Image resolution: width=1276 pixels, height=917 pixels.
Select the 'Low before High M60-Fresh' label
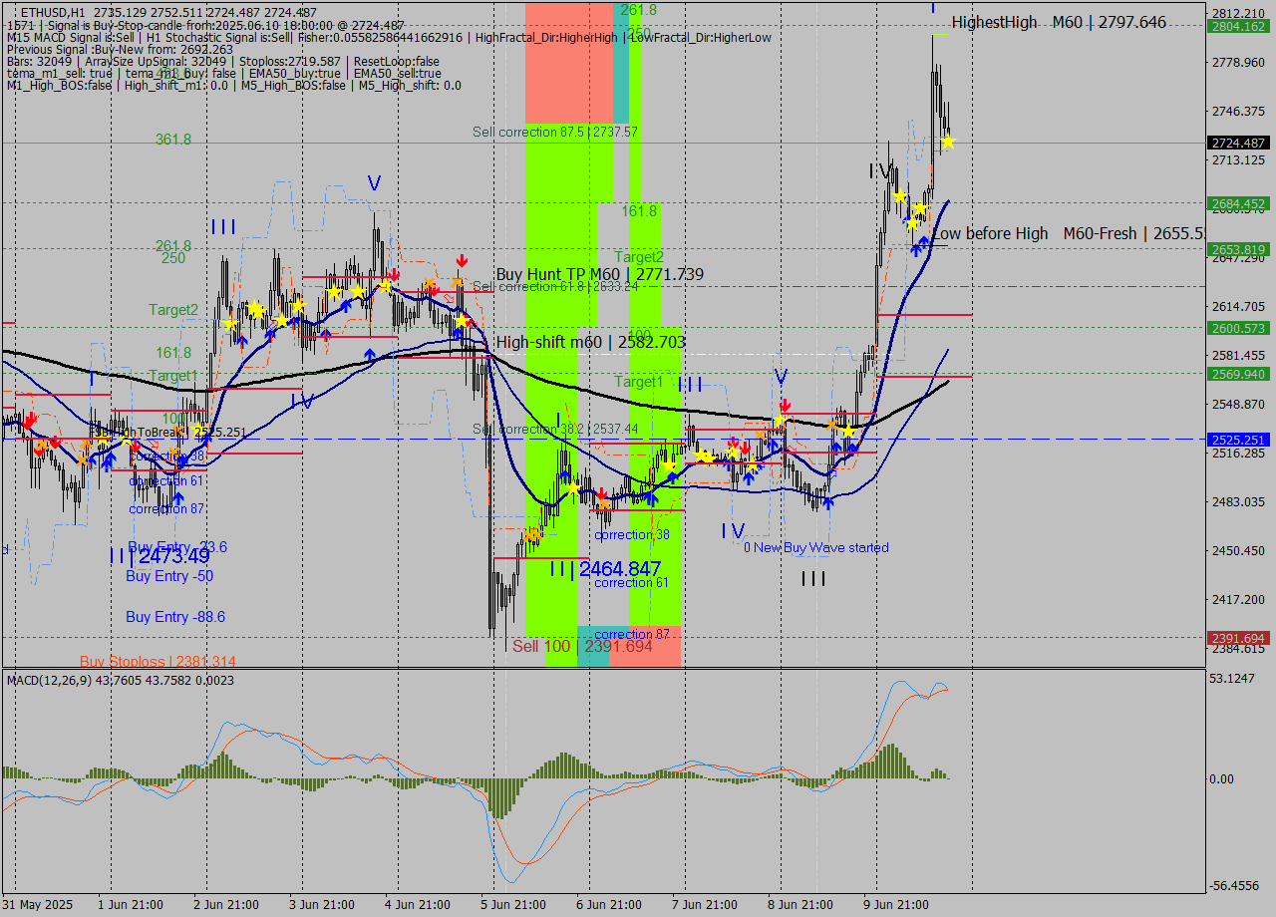pyautogui.click(x=1037, y=233)
